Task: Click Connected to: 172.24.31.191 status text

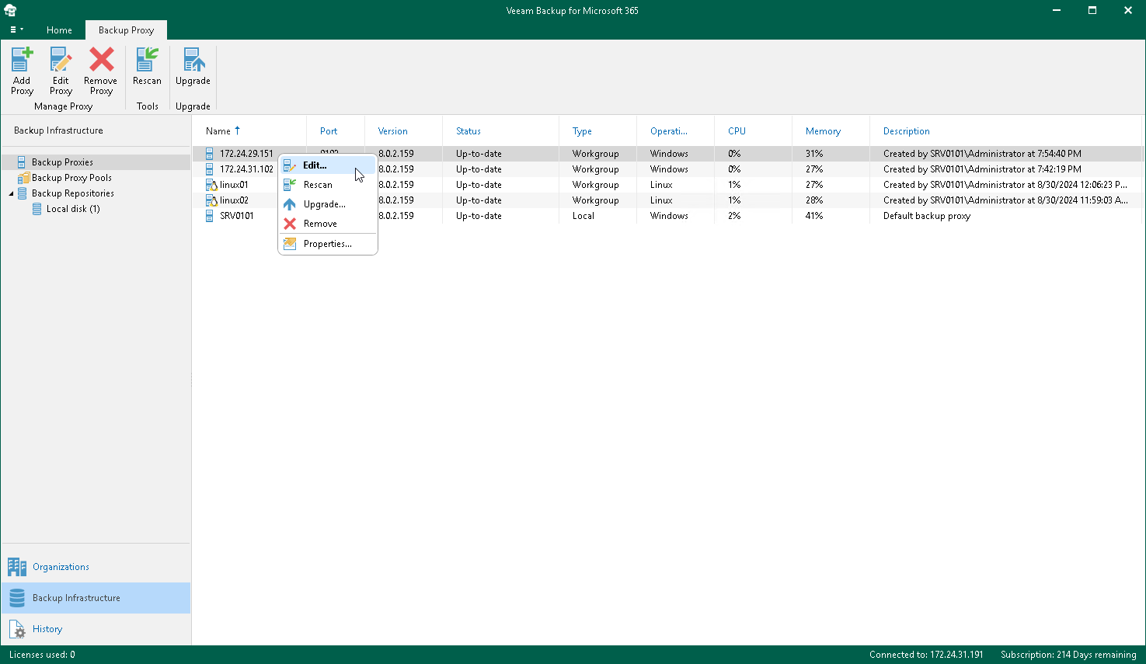Action: pos(926,655)
